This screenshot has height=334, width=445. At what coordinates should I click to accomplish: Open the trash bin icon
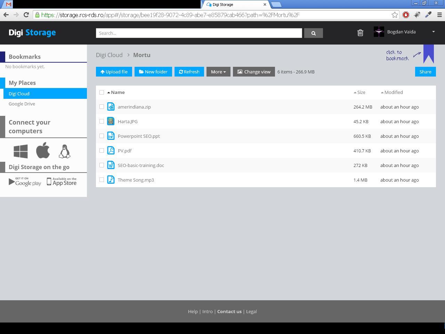click(360, 33)
